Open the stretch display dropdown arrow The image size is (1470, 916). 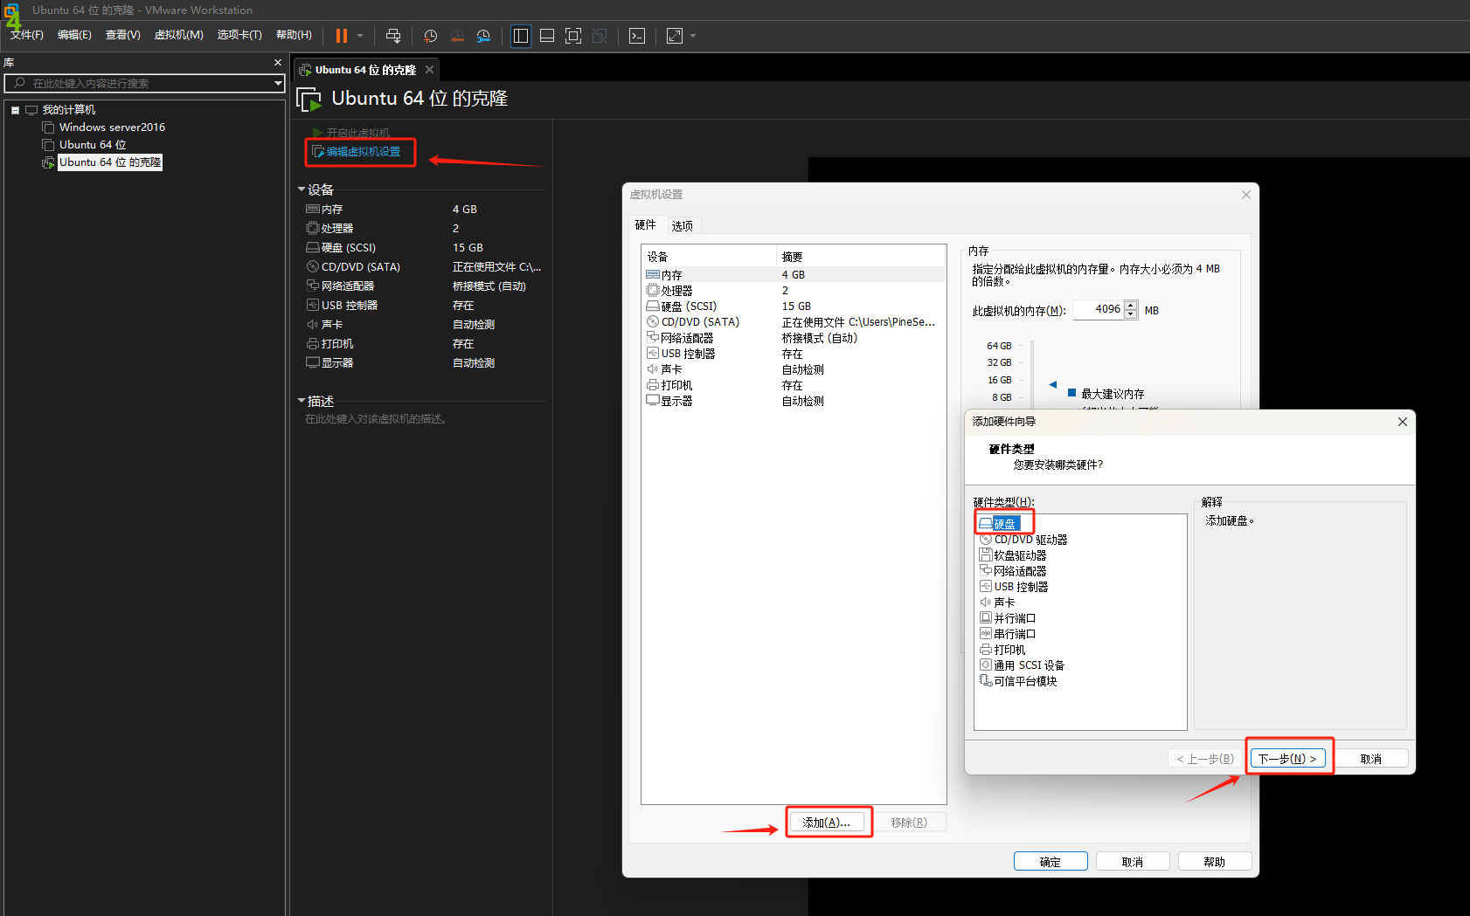point(693,36)
